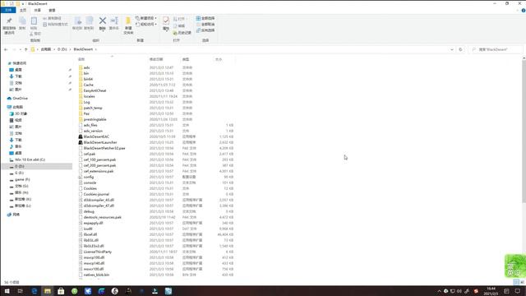
Task: Go back with the Back arrow
Action: pyautogui.click(x=6, y=49)
